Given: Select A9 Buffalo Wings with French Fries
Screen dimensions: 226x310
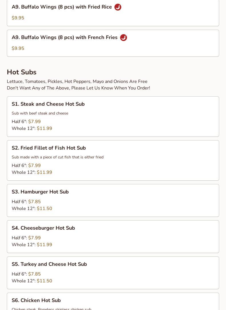Looking at the screenshot, I should pyautogui.click(x=64, y=38).
